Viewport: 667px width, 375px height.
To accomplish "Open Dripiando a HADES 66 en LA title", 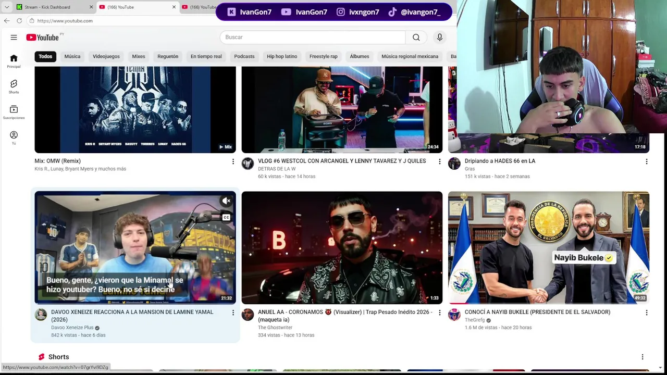I will pyautogui.click(x=500, y=161).
